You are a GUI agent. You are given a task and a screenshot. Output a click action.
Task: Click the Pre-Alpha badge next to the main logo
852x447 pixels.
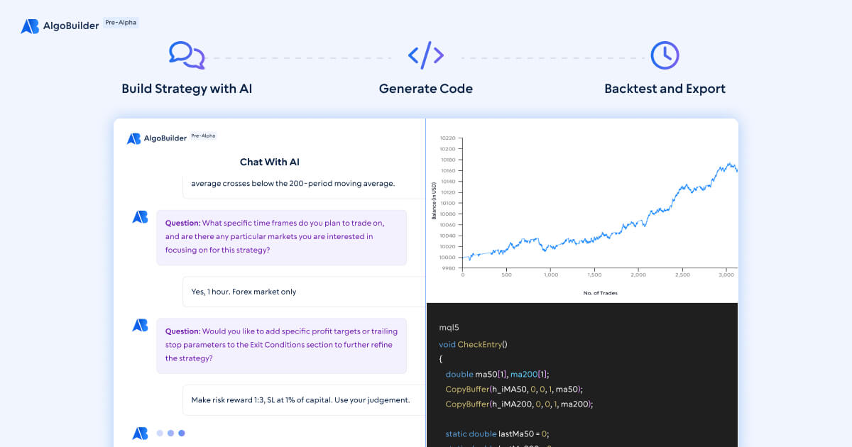(x=120, y=22)
